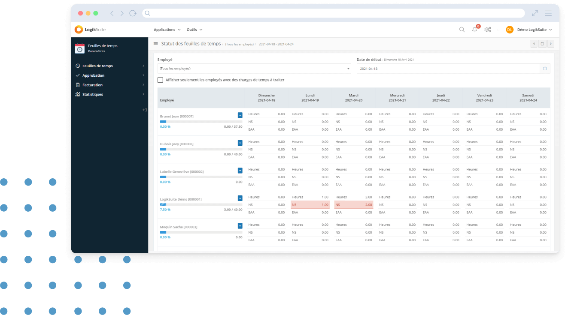Viewport: 568px width, 315px height.
Task: Click the browser address bar
Action: [333, 13]
